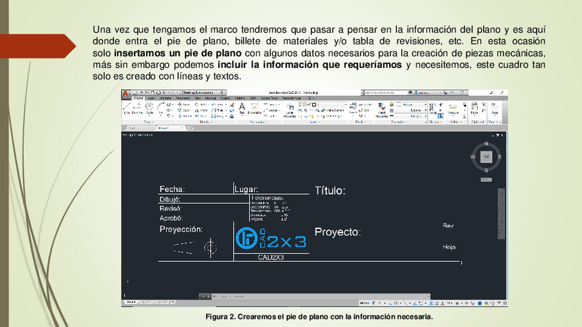582x327 pixels.
Task: Click the ViewCube North compass letter
Action: point(486,144)
